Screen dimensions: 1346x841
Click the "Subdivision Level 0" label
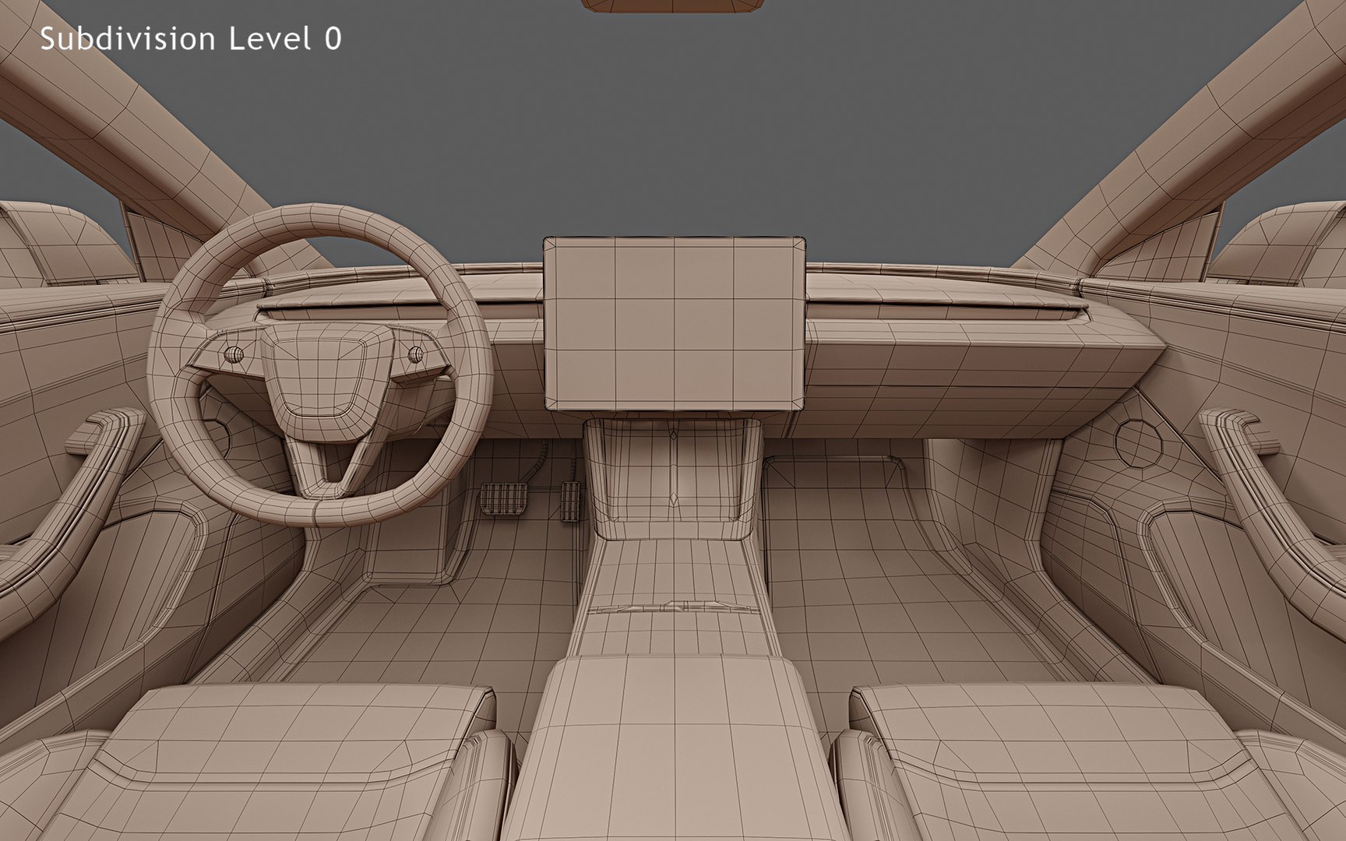[191, 39]
